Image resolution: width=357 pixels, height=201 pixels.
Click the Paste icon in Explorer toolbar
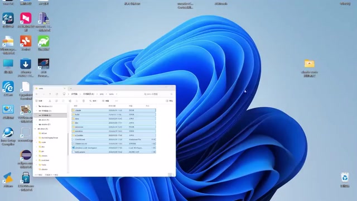click(63, 100)
